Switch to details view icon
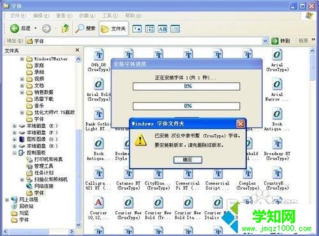This screenshot has height=236, width=319. [175, 29]
